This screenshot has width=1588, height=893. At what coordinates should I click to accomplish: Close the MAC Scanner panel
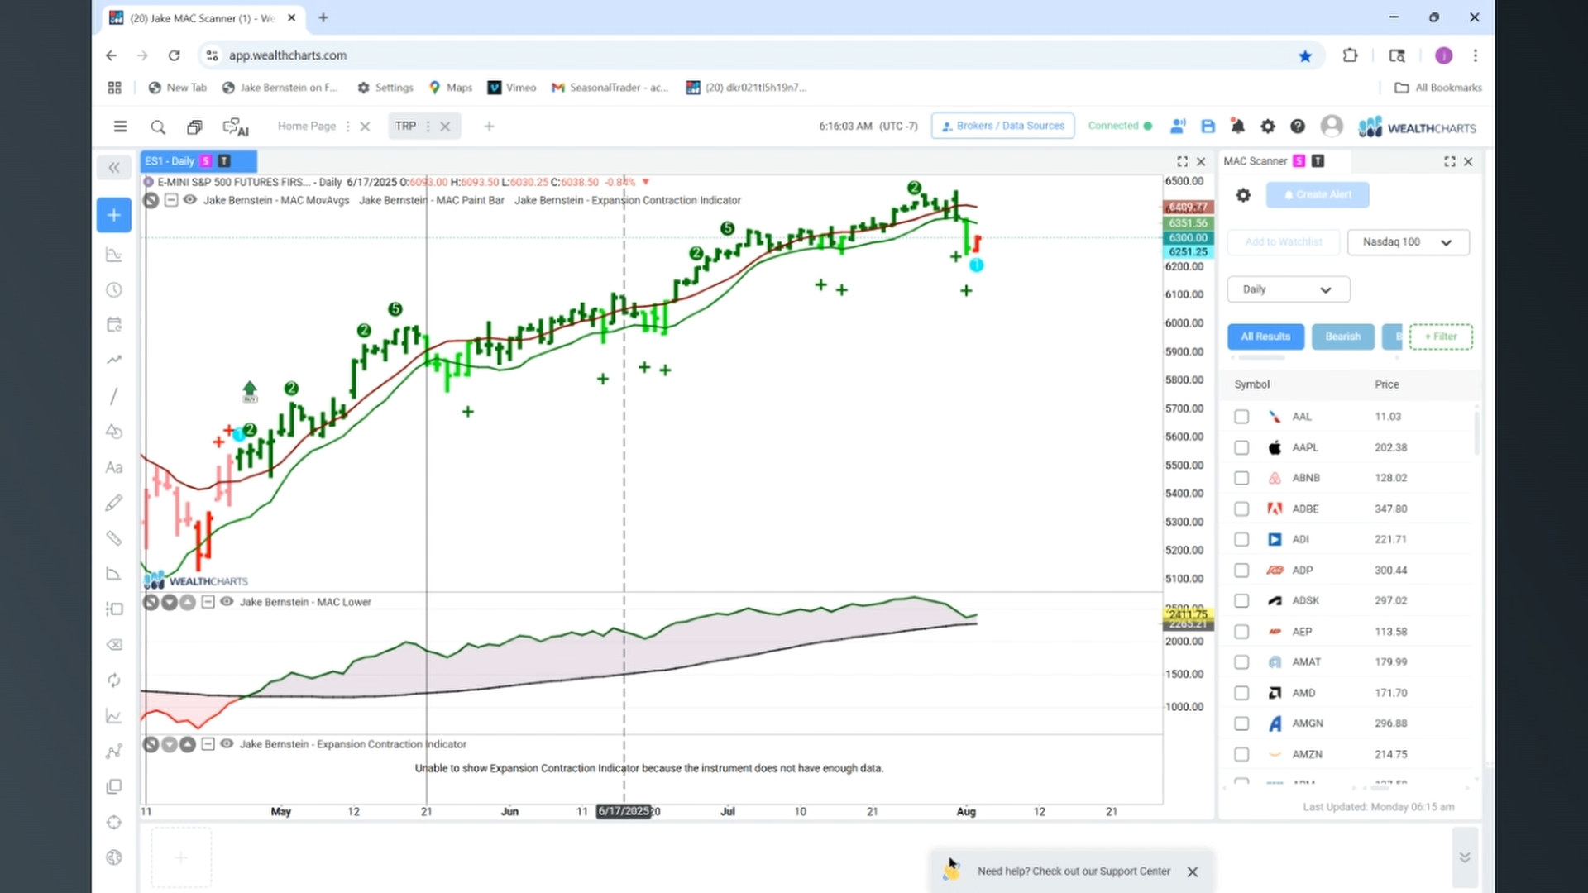pos(1469,161)
